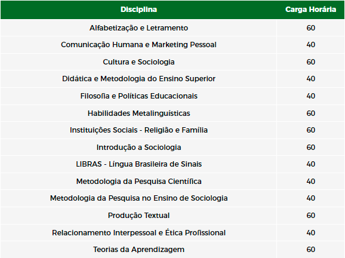
Task: Click the 40 hours value for LIBRAS
Action: click(x=310, y=164)
